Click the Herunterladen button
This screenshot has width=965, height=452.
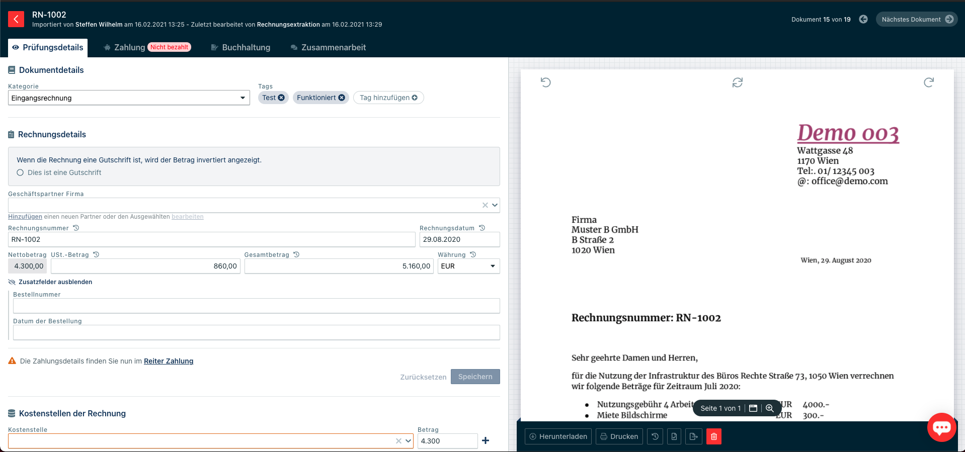pyautogui.click(x=558, y=436)
